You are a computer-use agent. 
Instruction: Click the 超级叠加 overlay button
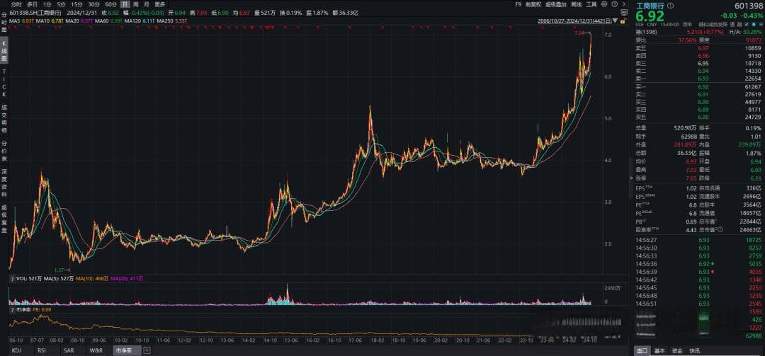click(556, 4)
